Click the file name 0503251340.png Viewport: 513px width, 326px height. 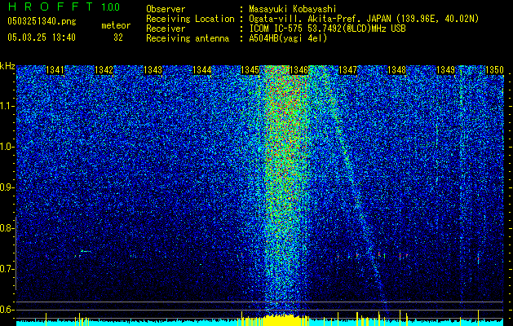pyautogui.click(x=42, y=21)
